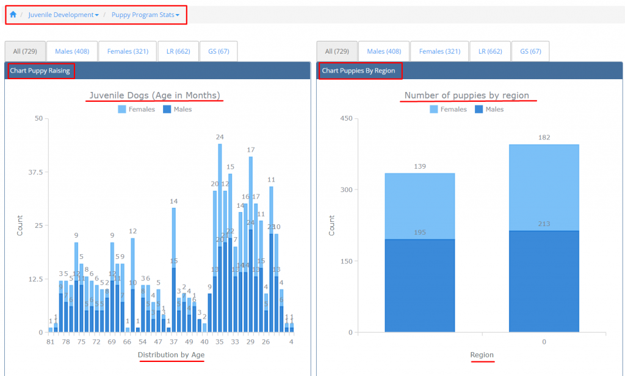Open right panel LR (662) tab
This screenshot has width=625, height=376.
point(490,52)
